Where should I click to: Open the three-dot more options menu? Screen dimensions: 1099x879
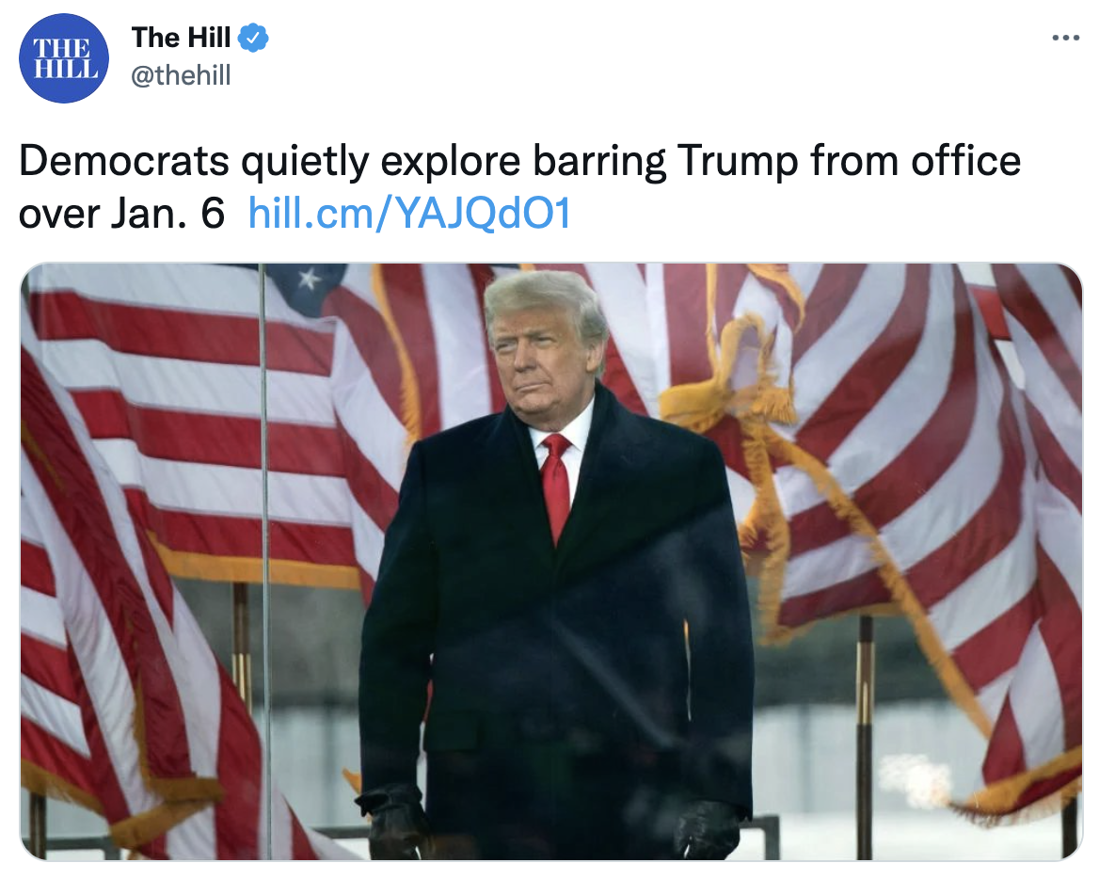point(1065,38)
